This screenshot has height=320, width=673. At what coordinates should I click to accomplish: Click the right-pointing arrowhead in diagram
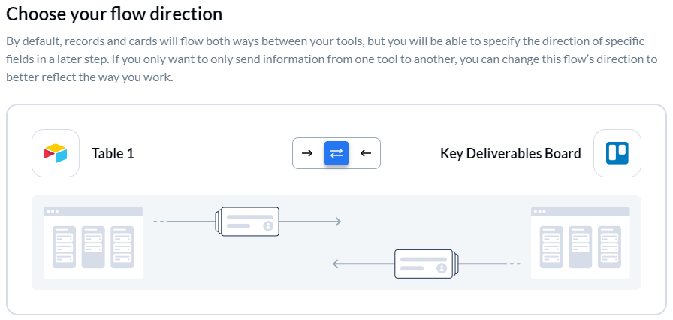338,222
